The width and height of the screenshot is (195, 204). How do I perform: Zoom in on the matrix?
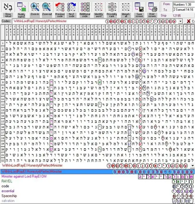point(35,7)
